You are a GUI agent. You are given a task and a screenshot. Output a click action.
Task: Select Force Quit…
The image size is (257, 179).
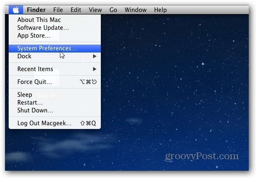(x=55, y=82)
